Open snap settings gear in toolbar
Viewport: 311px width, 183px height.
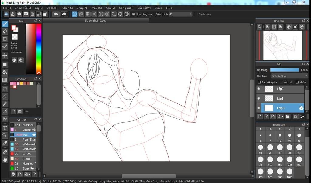(x=127, y=14)
